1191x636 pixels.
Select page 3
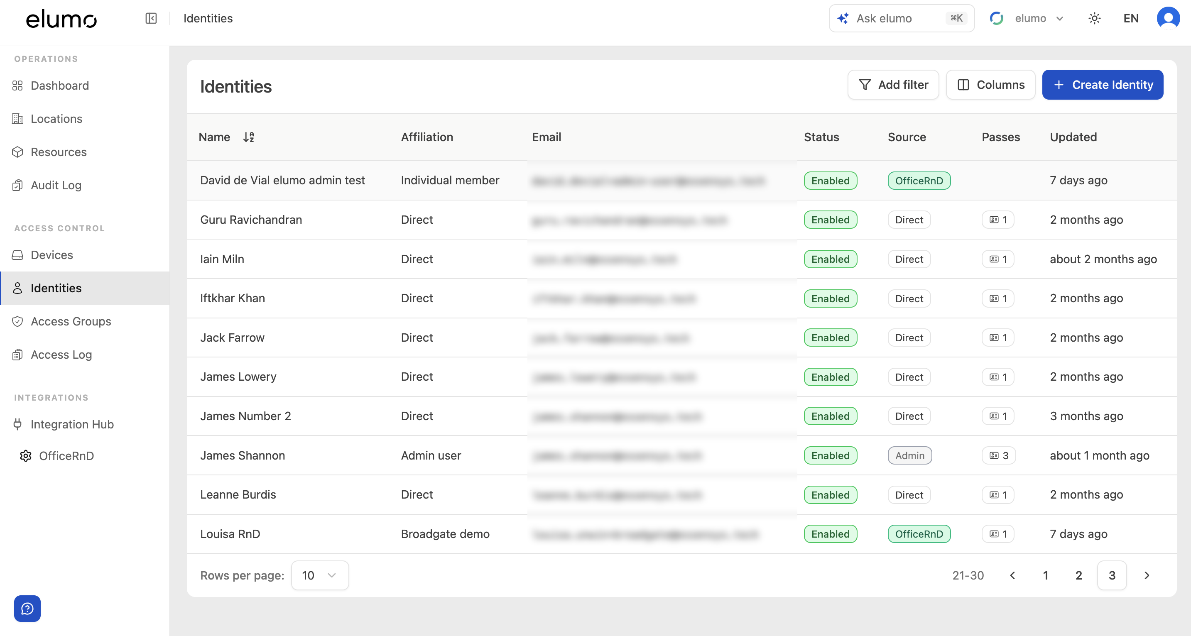coord(1112,575)
